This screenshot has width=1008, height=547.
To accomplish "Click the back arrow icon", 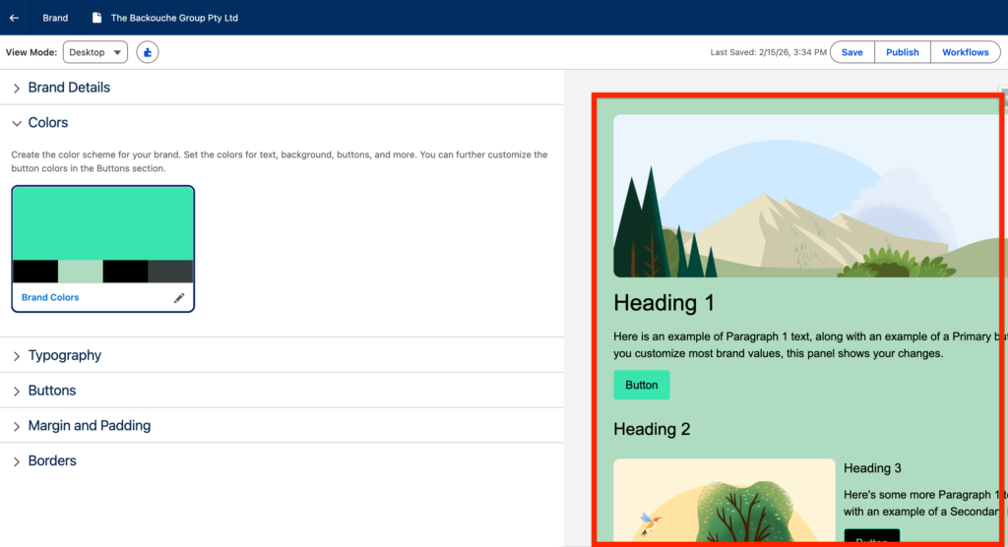I will [x=14, y=18].
